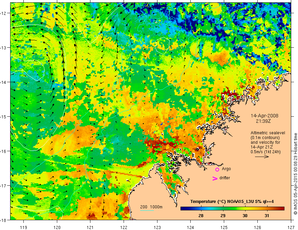The image size is (298, 230).
Task: Click latitude axis label -15
Action: click(3, 116)
